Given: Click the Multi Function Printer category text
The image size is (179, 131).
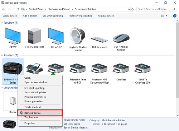Looking at the screenshot, I should pos(113,120).
